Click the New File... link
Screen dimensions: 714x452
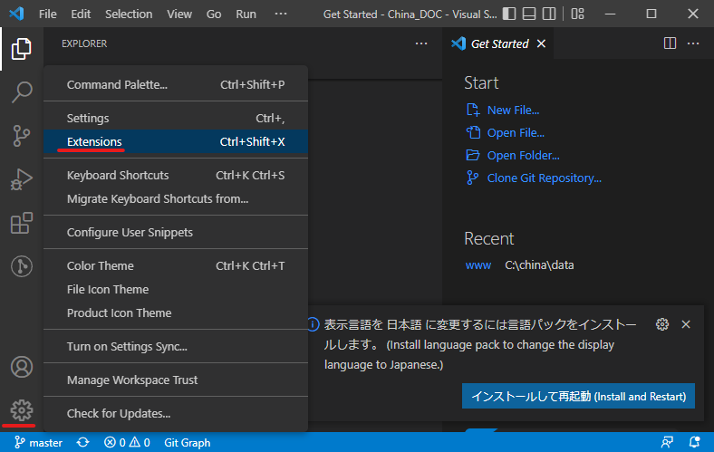point(513,111)
